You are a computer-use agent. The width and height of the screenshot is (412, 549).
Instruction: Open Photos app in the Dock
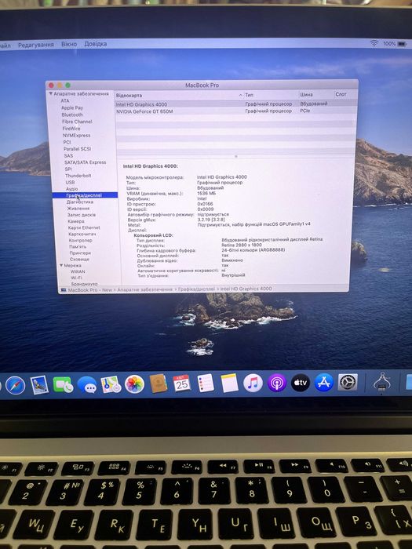(134, 384)
